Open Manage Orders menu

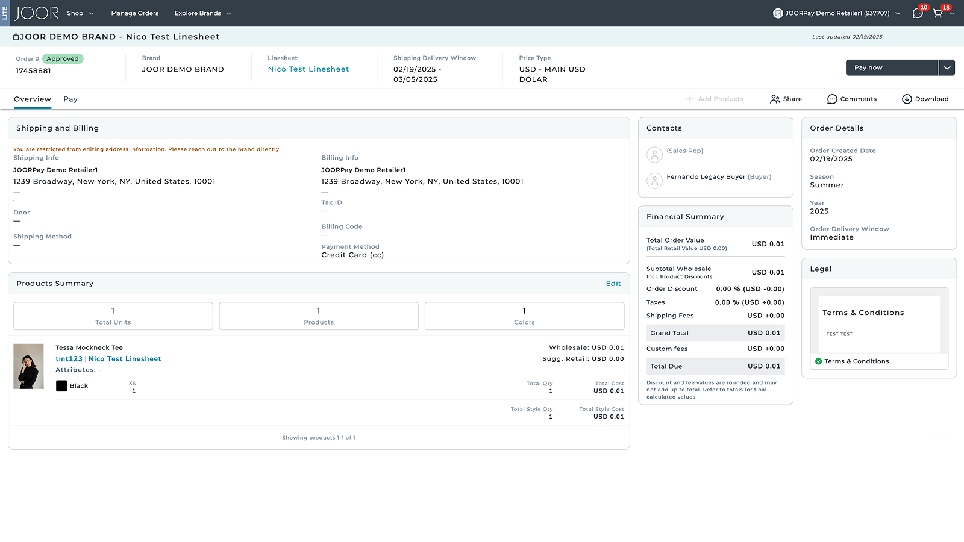pos(135,13)
